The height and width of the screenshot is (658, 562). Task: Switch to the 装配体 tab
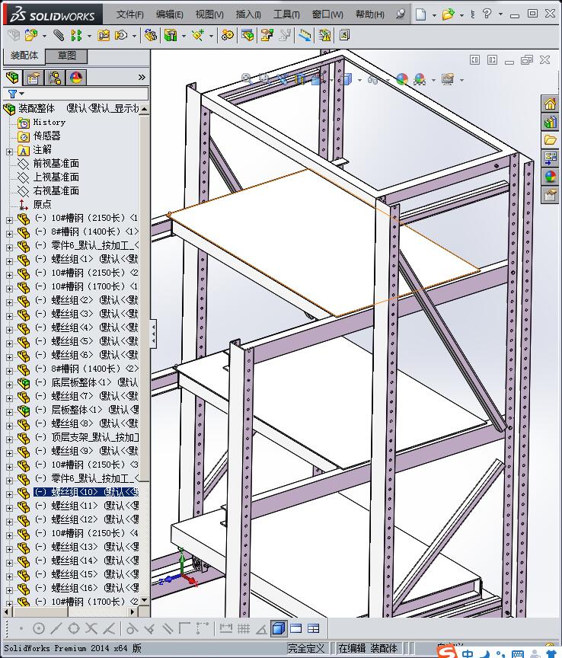coord(24,56)
